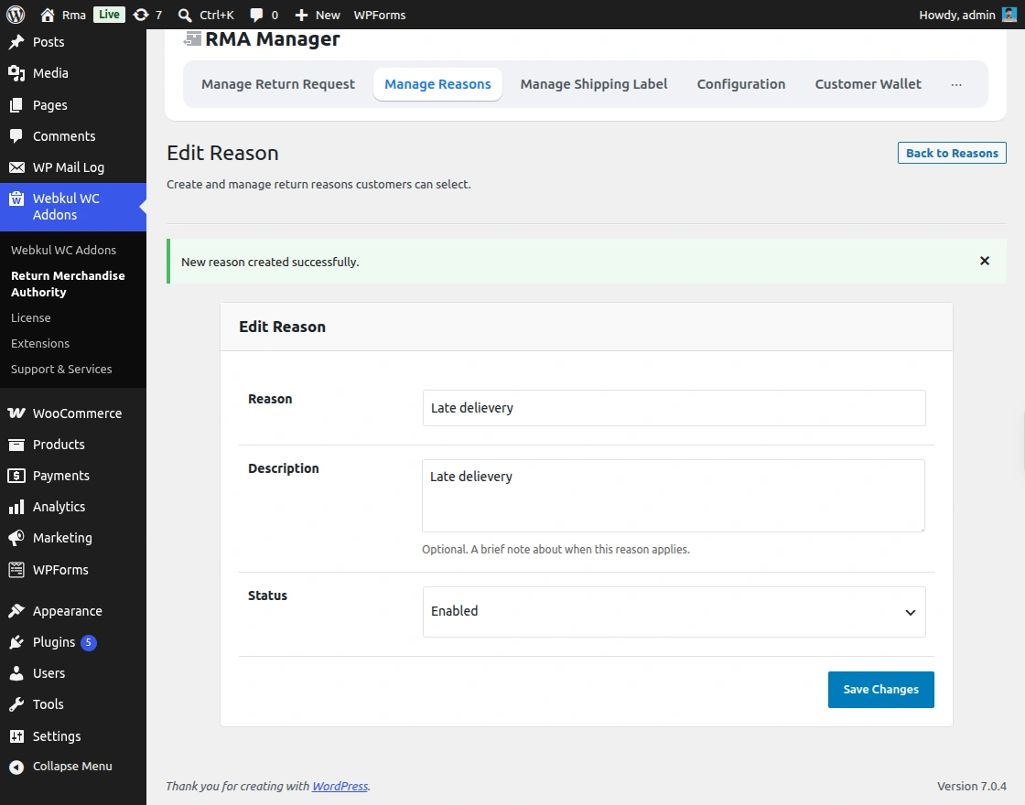
Task: Open WPForms in the admin bar
Action: pos(380,15)
